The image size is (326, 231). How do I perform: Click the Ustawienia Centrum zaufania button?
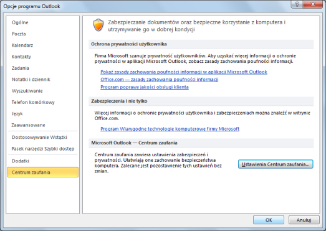pos(276,164)
